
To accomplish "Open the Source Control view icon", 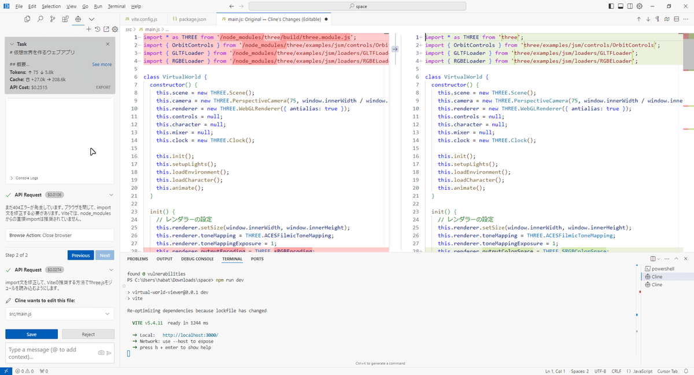I will point(53,19).
